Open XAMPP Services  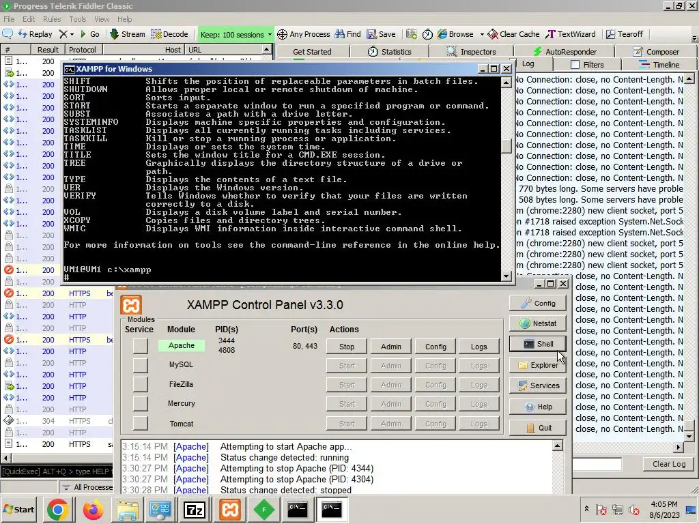click(538, 386)
